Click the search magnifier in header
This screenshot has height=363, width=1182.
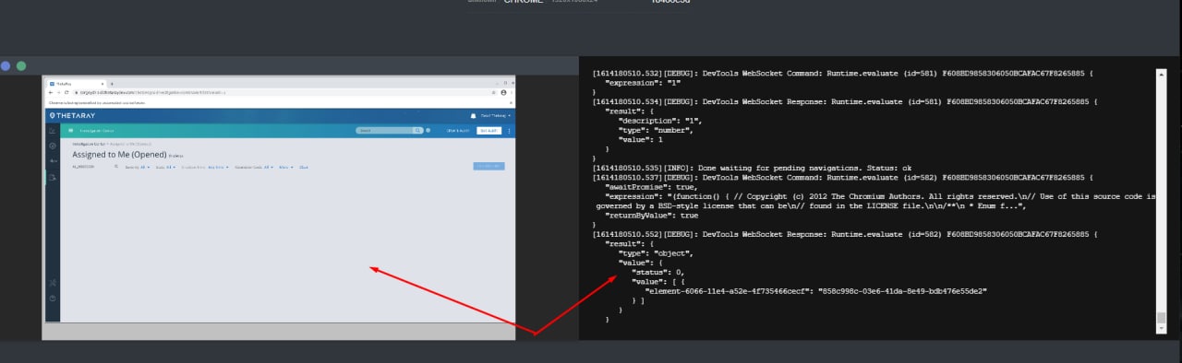coord(417,131)
